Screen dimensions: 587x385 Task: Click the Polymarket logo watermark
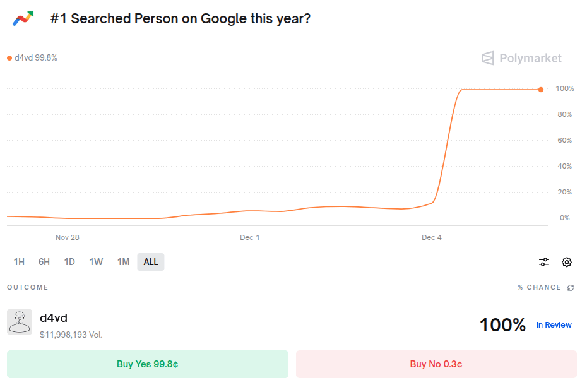coord(521,58)
